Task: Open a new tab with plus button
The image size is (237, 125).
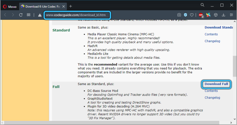Action: [x=71, y=6]
